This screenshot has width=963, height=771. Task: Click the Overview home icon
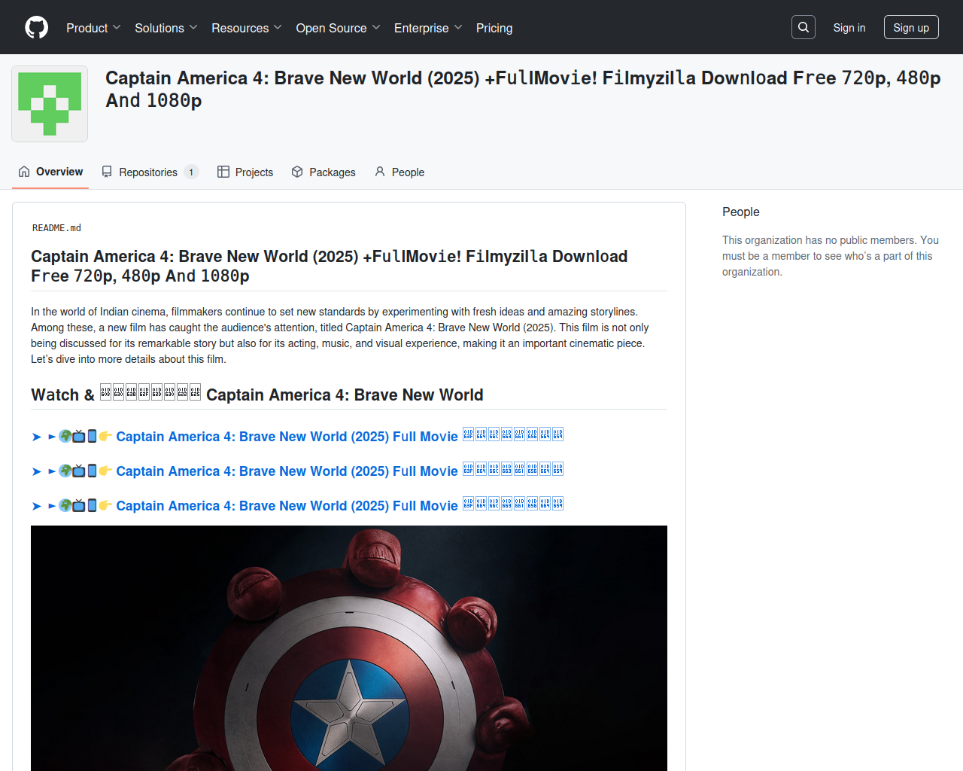(x=24, y=172)
